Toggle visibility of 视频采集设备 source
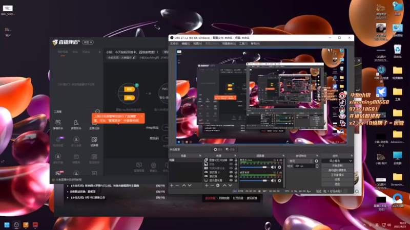Viewport: 410px width, 230px height. point(231,168)
